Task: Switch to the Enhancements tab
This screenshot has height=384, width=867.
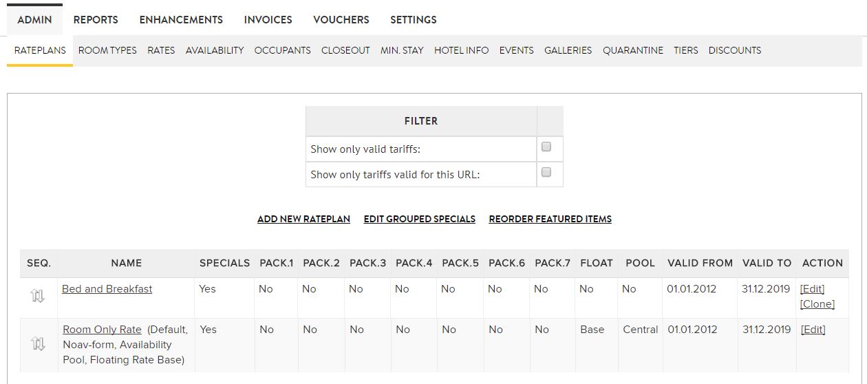Action: pos(181,20)
